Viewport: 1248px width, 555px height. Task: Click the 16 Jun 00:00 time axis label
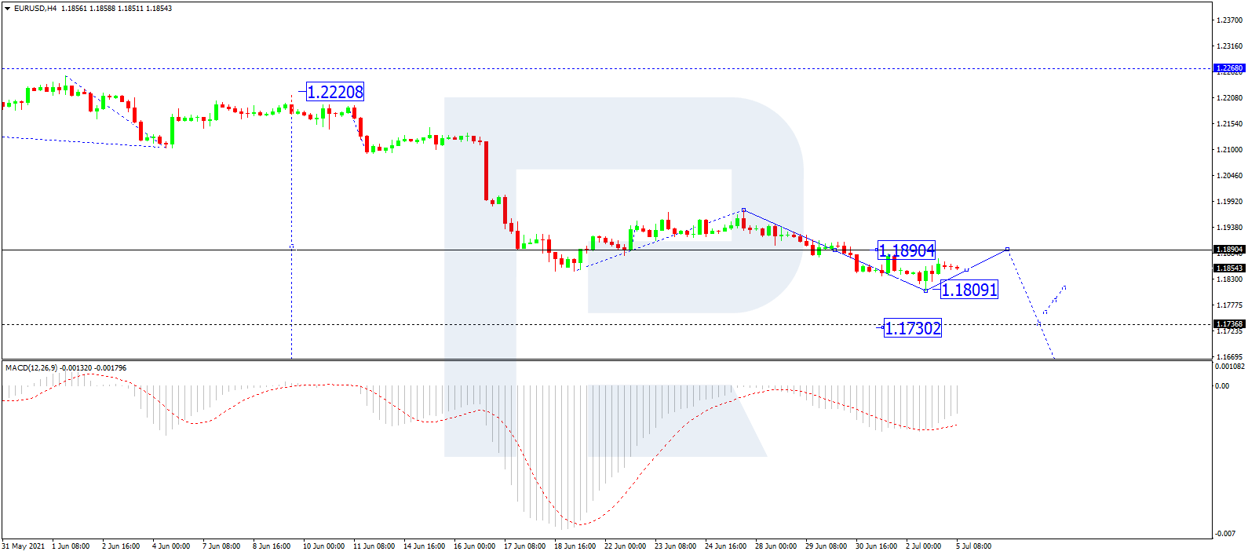[474, 546]
